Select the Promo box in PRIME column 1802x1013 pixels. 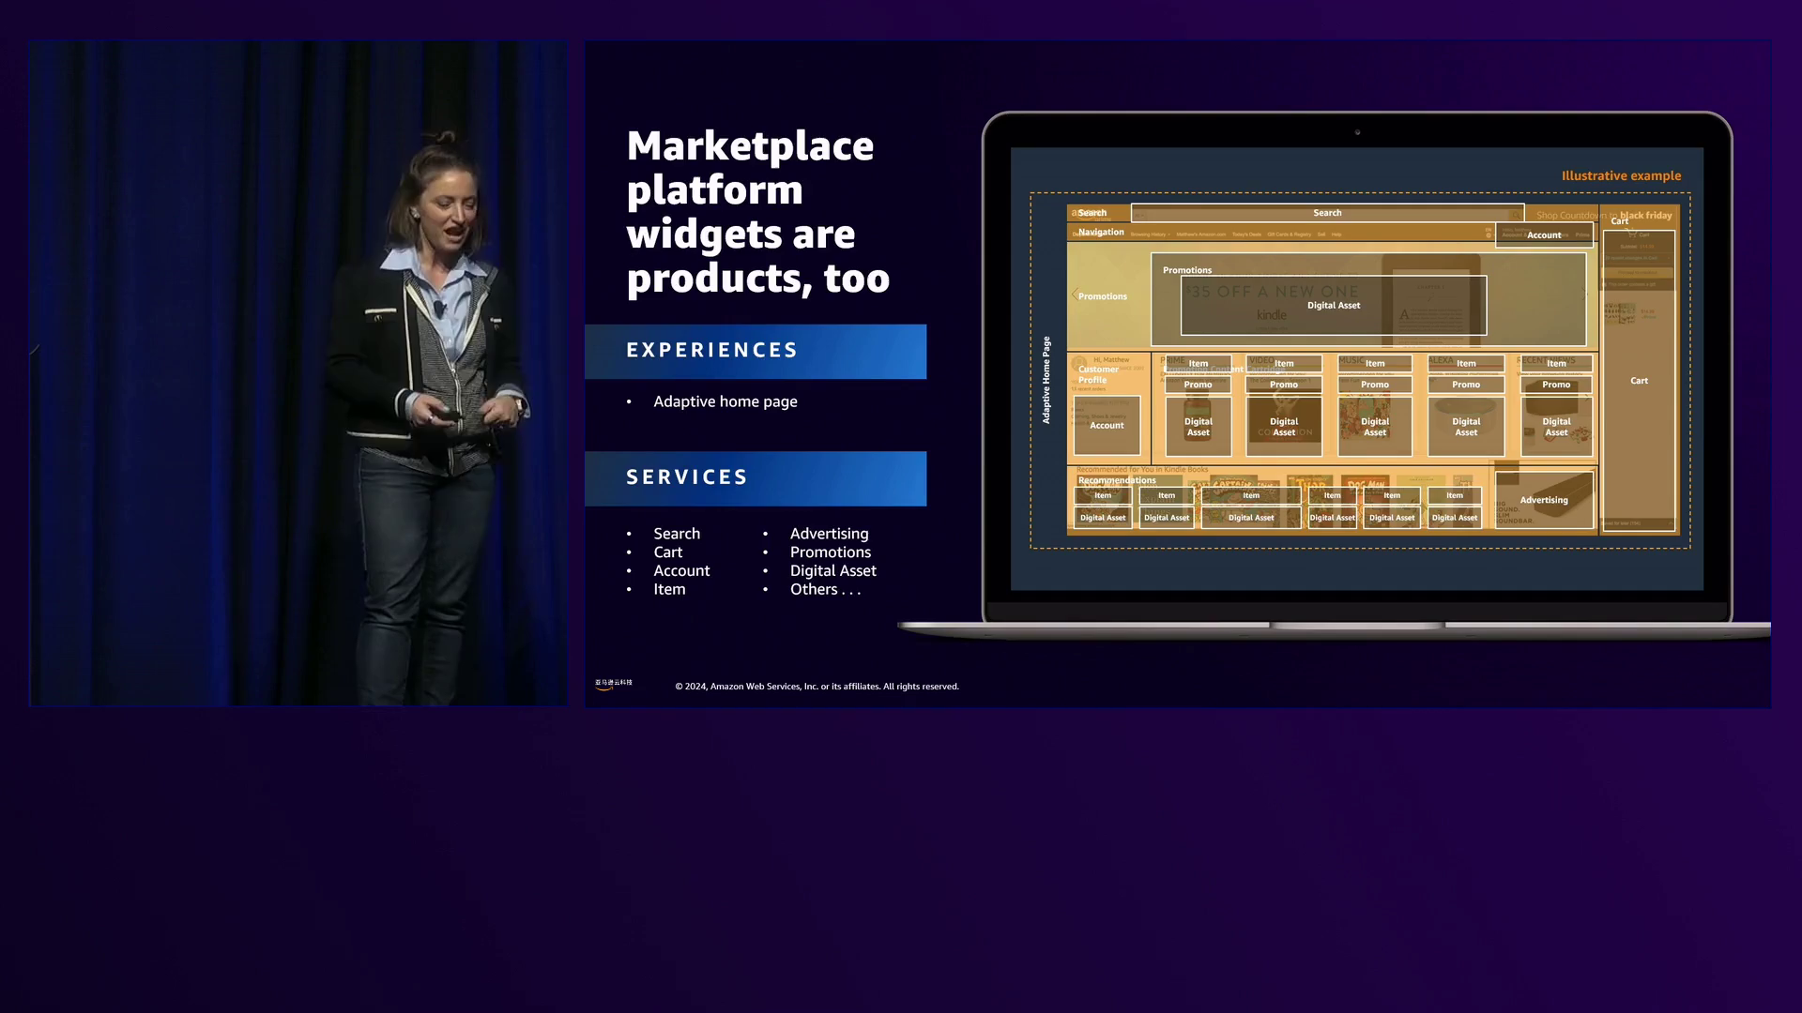tap(1198, 385)
